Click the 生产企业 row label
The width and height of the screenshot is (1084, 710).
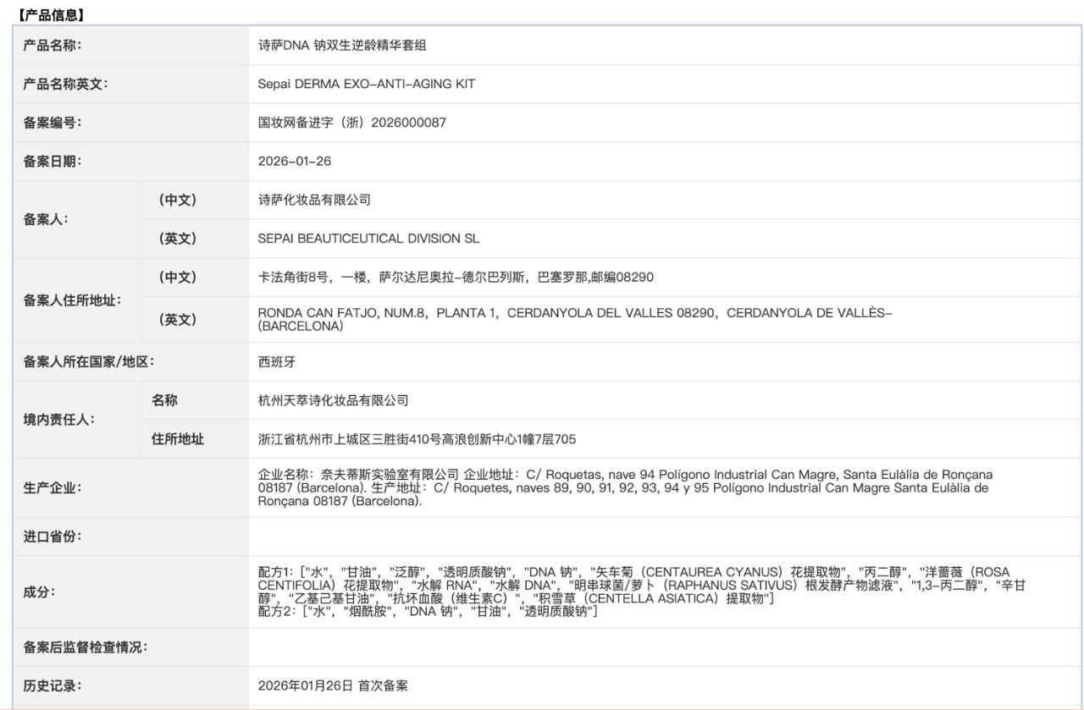(52, 488)
